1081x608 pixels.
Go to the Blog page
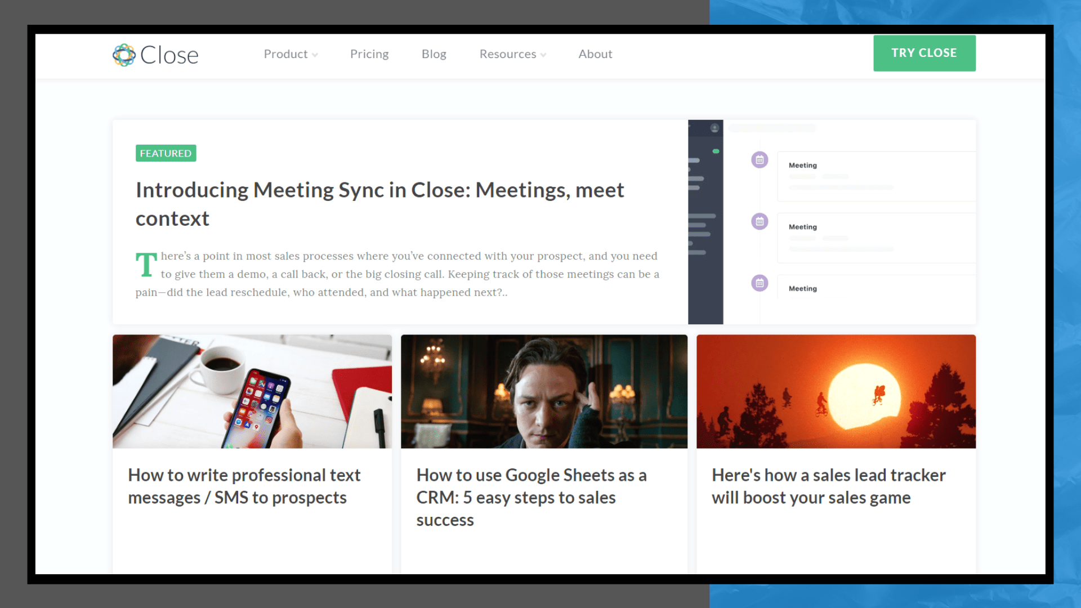434,54
